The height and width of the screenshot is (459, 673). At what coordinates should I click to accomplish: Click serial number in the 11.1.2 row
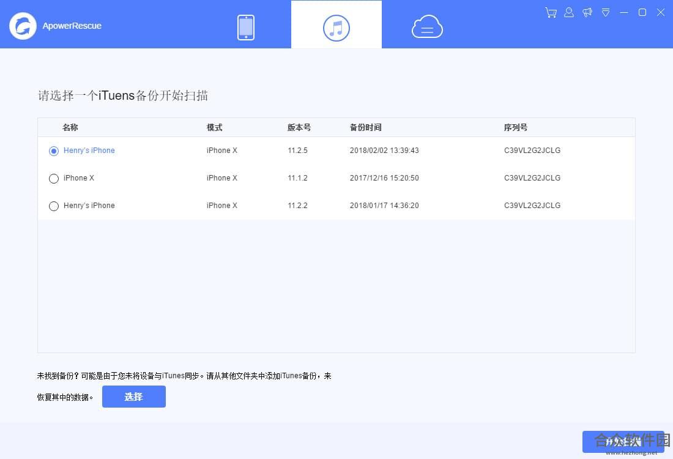tap(532, 177)
